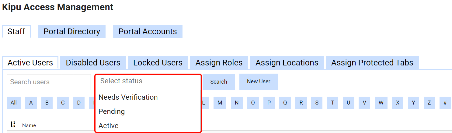Go to the Disabled Users tab
452x133 pixels.
(x=93, y=63)
